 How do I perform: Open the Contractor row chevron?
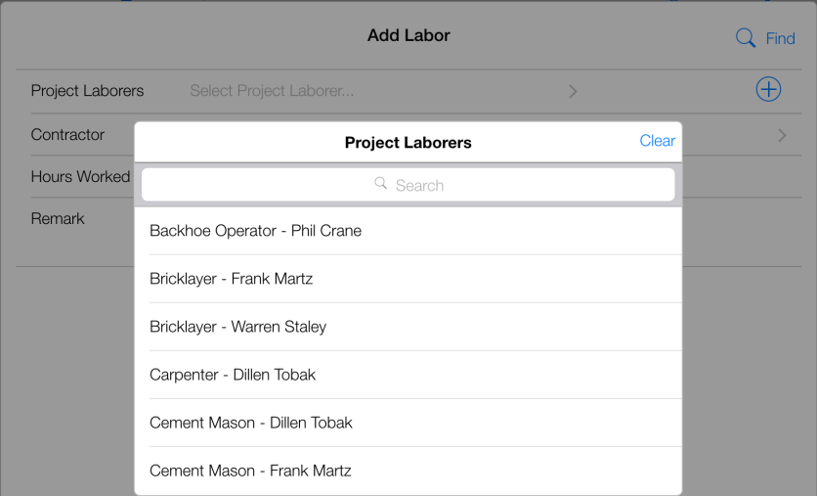[782, 135]
